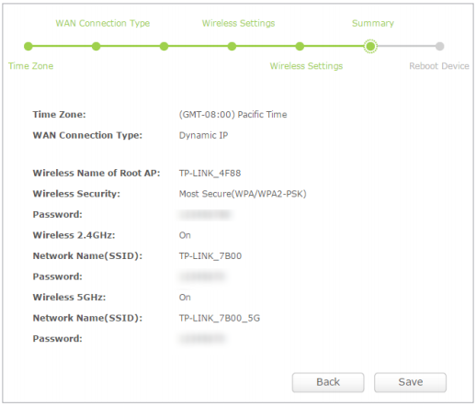
Task: Click the blurred password below Wireless Security
Action: pos(205,215)
